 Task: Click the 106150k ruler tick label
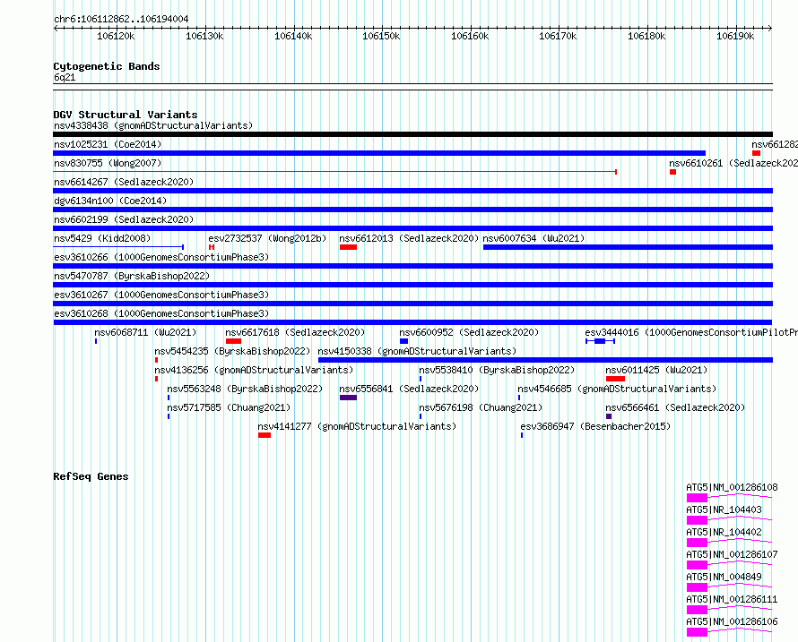pyautogui.click(x=381, y=36)
